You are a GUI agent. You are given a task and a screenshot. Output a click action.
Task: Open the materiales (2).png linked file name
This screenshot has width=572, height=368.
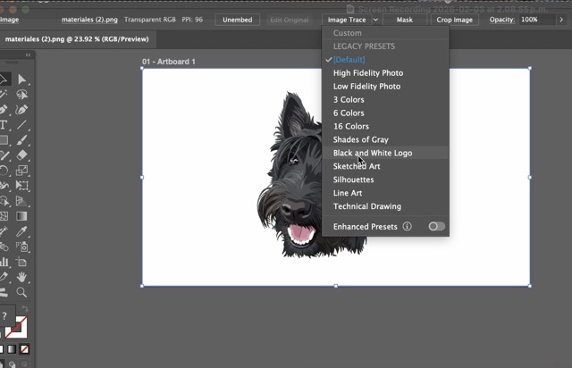[89, 20]
